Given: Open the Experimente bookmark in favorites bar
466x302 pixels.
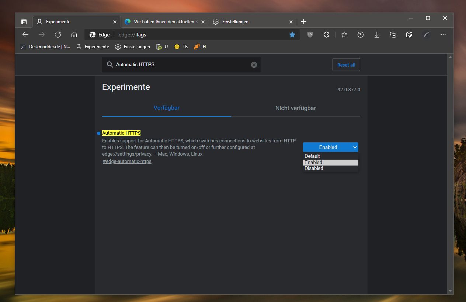Looking at the screenshot, I should point(93,47).
